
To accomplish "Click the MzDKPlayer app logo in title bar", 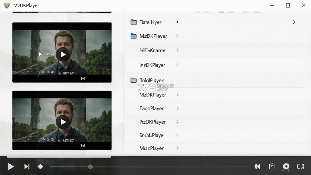I will (x=7, y=5).
